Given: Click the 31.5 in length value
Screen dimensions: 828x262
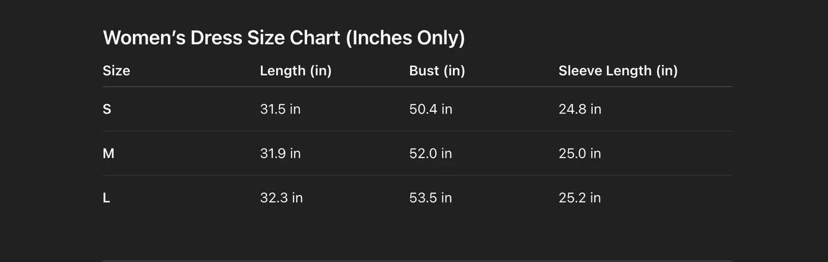Looking at the screenshot, I should (x=280, y=109).
